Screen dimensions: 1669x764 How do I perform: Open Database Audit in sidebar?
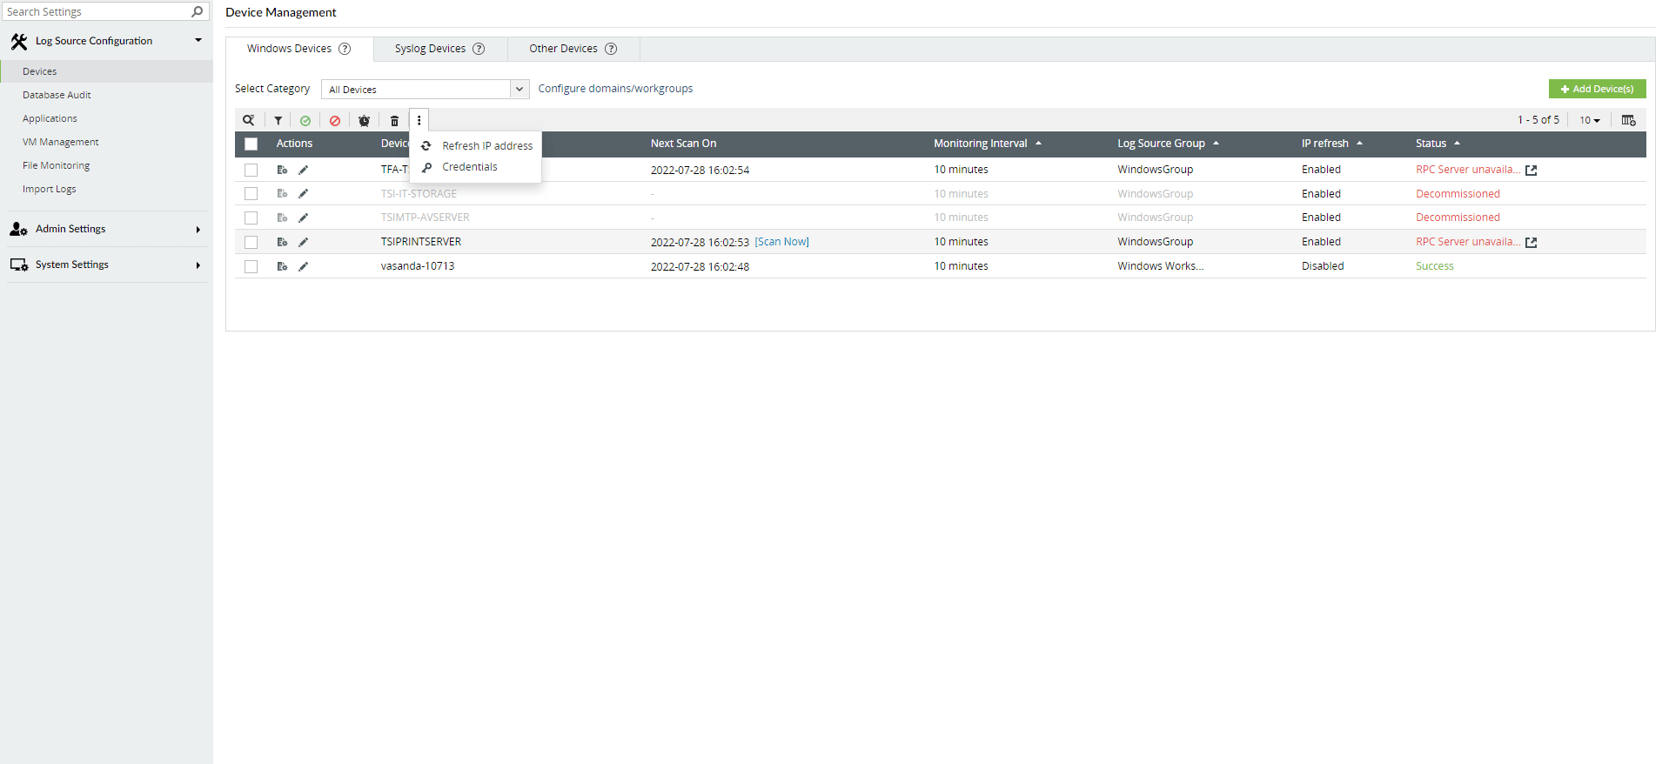pyautogui.click(x=57, y=95)
